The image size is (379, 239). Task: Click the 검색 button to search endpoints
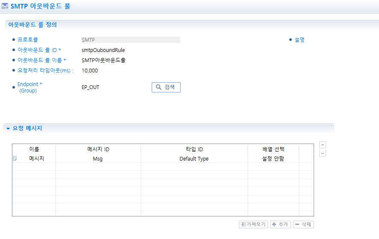166,87
